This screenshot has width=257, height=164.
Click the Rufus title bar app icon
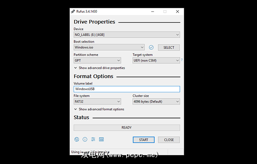(73, 11)
